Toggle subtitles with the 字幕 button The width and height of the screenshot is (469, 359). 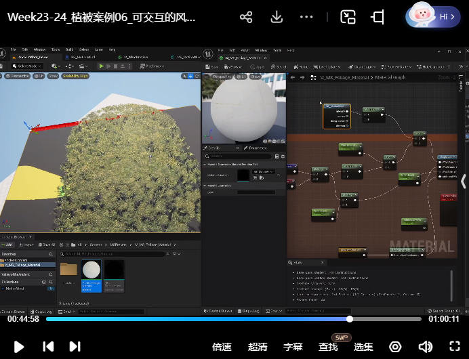point(293,347)
